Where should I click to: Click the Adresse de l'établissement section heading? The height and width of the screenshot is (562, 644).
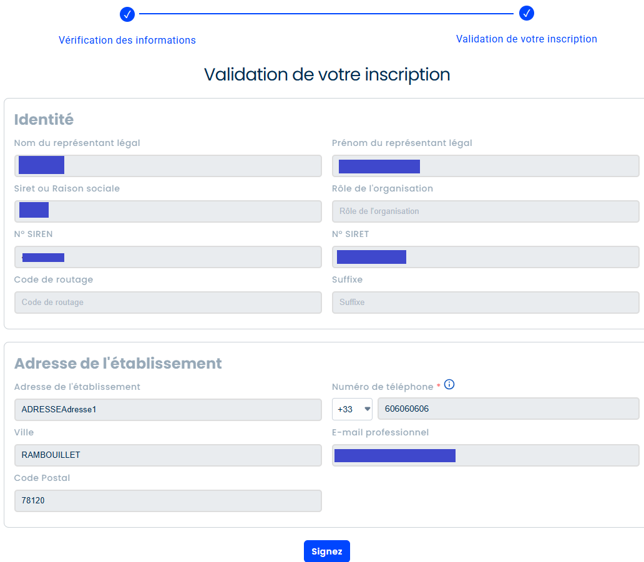(118, 363)
